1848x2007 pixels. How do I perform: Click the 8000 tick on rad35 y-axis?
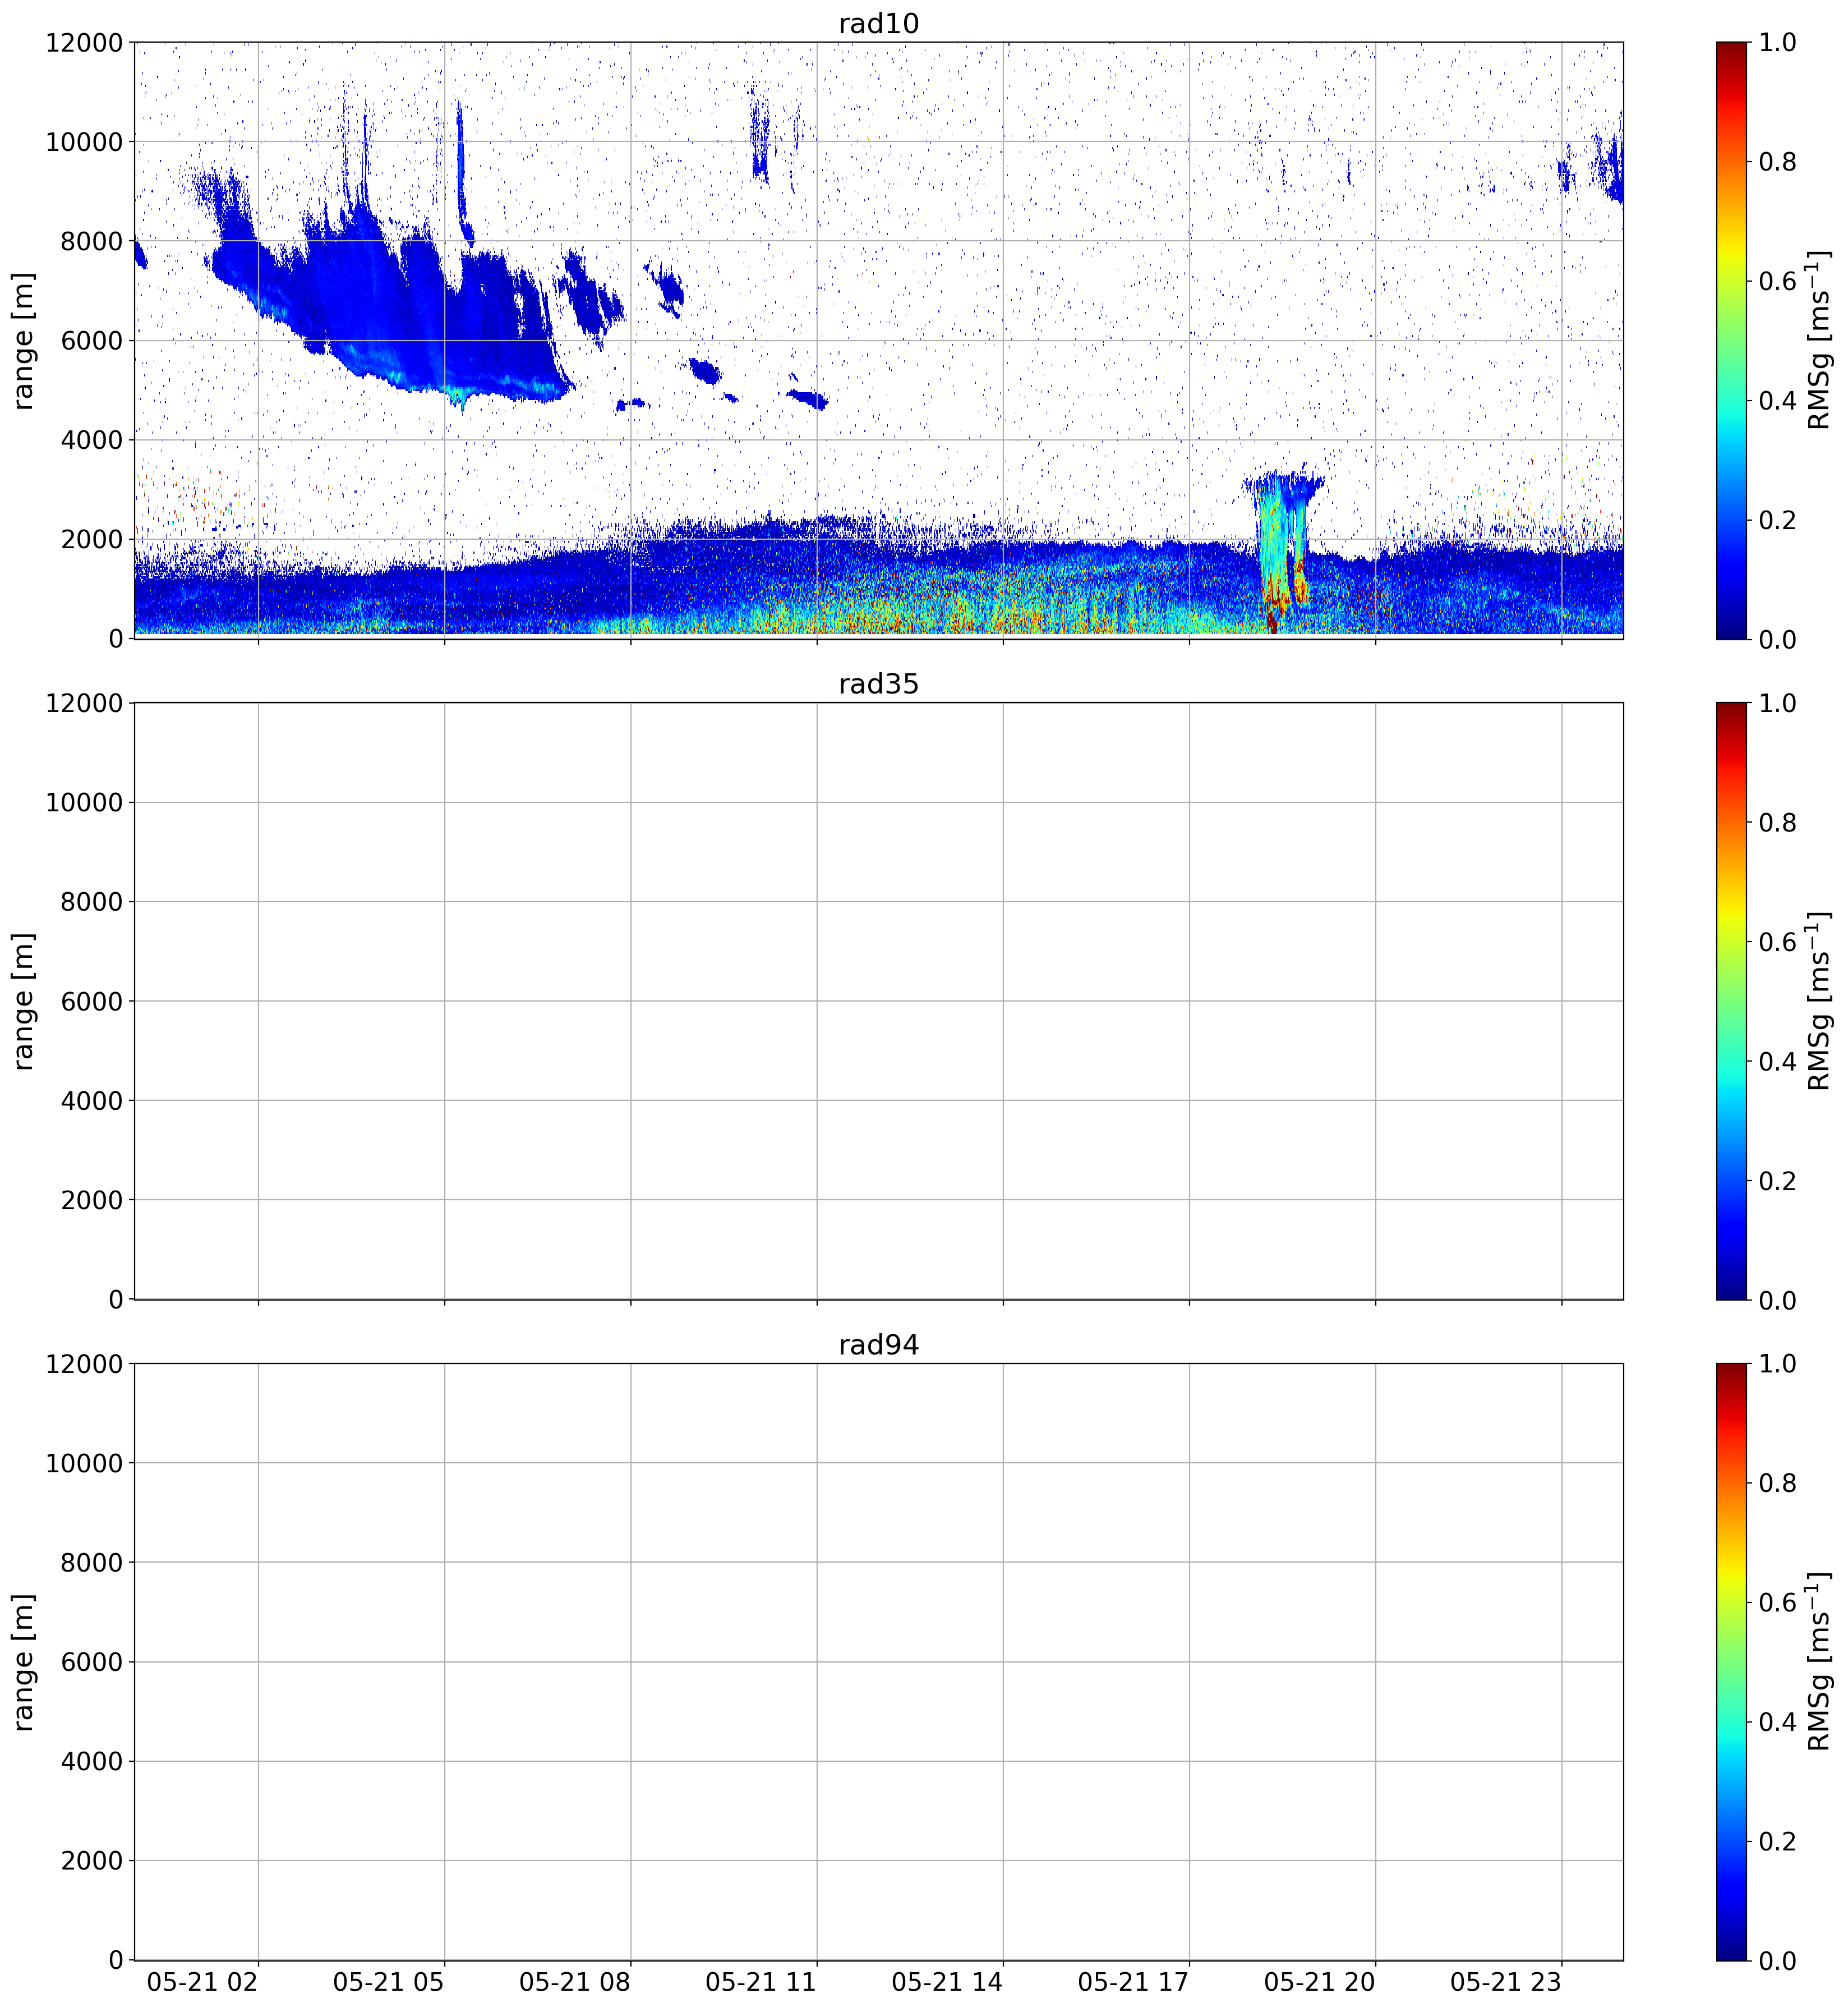point(92,902)
